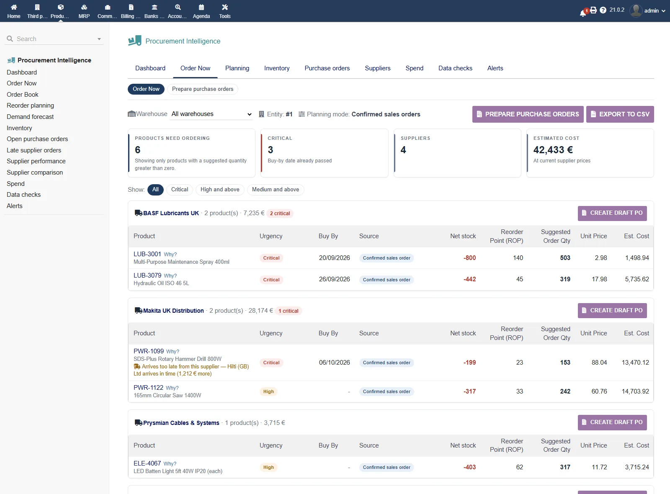Screen dimensions: 670x494
Task: Expand Why? explanation for LUB-3001
Action: tap(170, 255)
